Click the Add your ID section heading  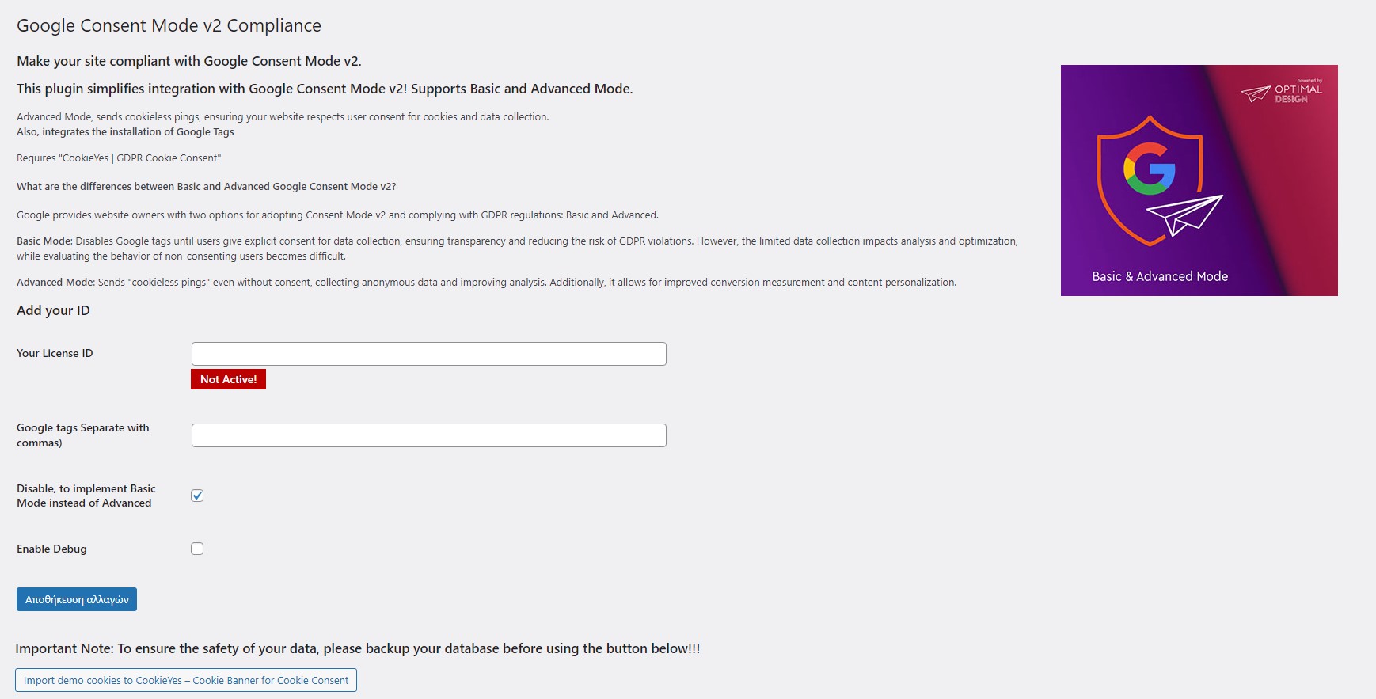click(53, 310)
